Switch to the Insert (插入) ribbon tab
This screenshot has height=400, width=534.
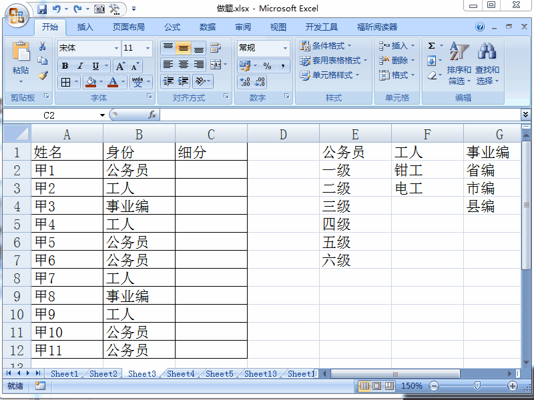(x=85, y=27)
